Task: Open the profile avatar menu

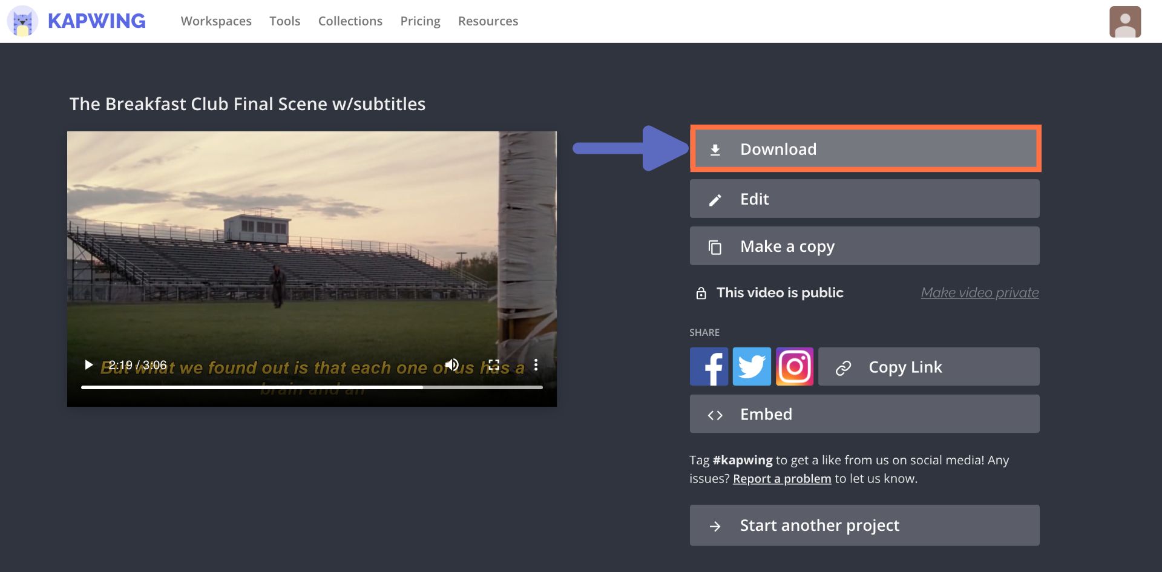Action: pos(1125,21)
